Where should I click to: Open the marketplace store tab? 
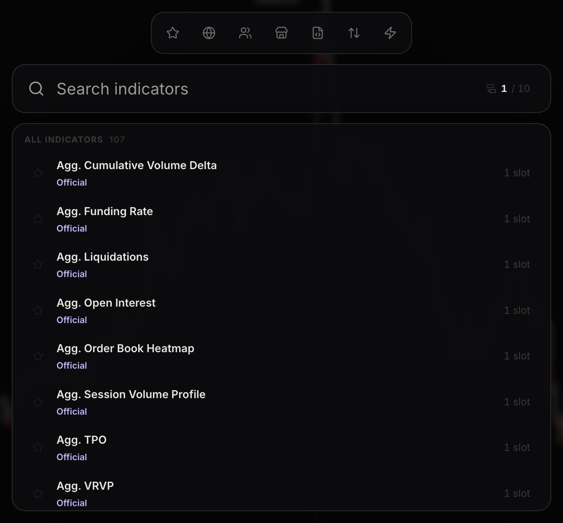281,33
